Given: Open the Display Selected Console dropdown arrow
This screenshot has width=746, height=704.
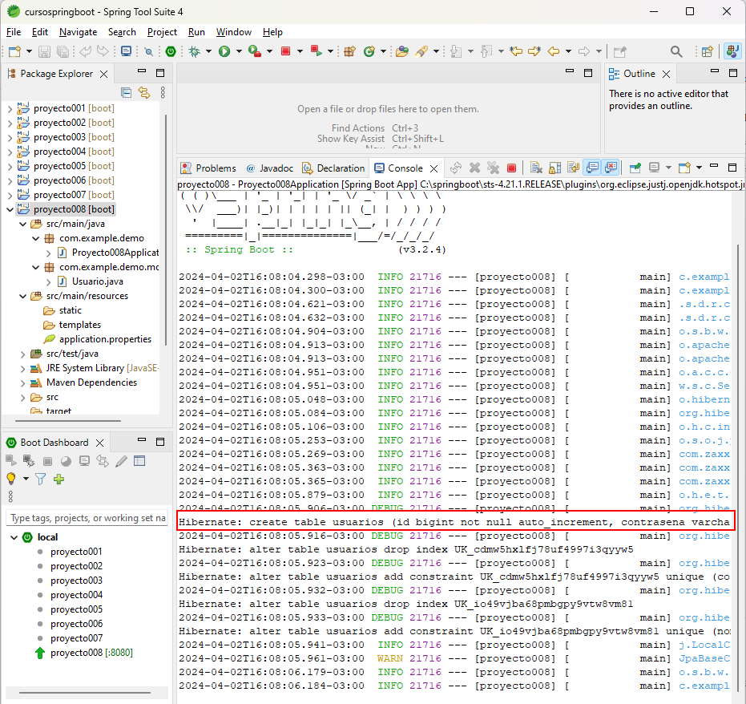Looking at the screenshot, I should coord(668,168).
